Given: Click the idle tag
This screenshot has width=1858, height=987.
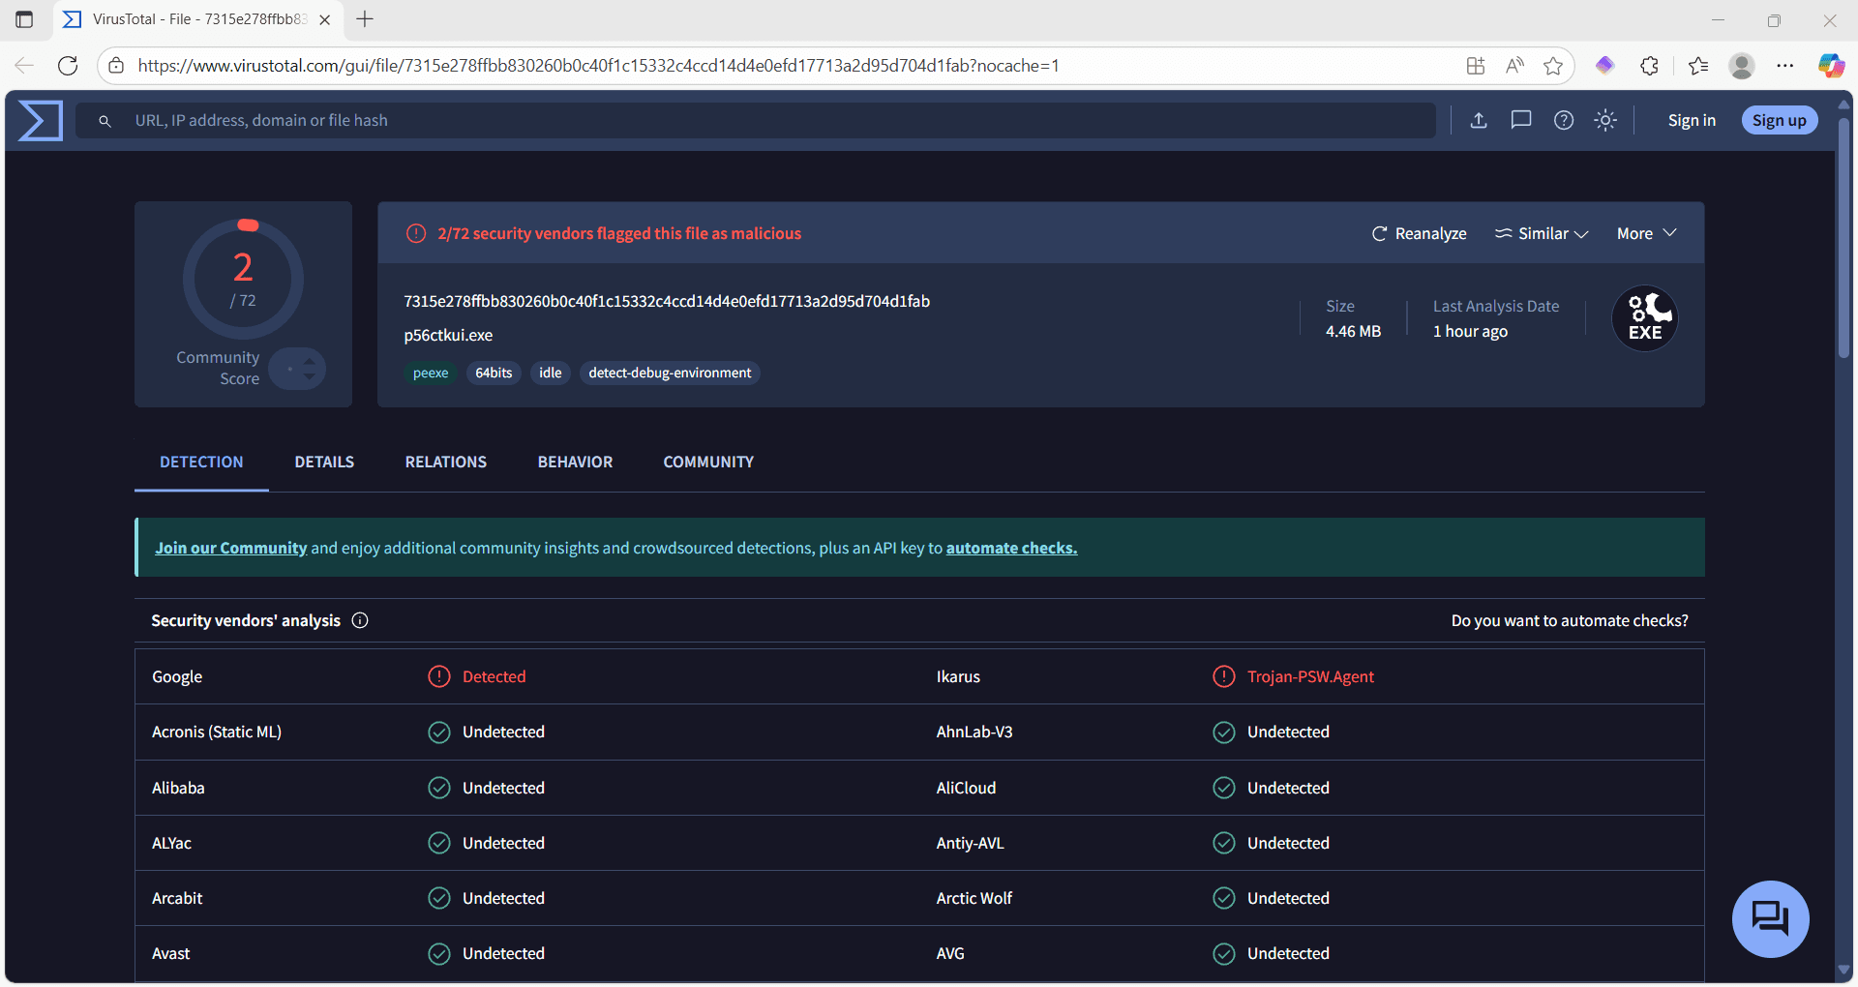Looking at the screenshot, I should click(551, 373).
